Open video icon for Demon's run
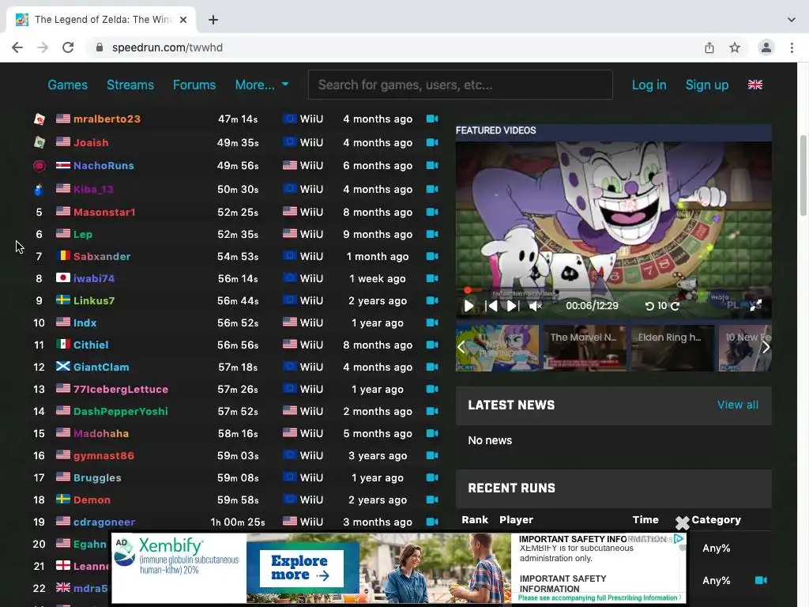This screenshot has height=607, width=809. coord(432,500)
